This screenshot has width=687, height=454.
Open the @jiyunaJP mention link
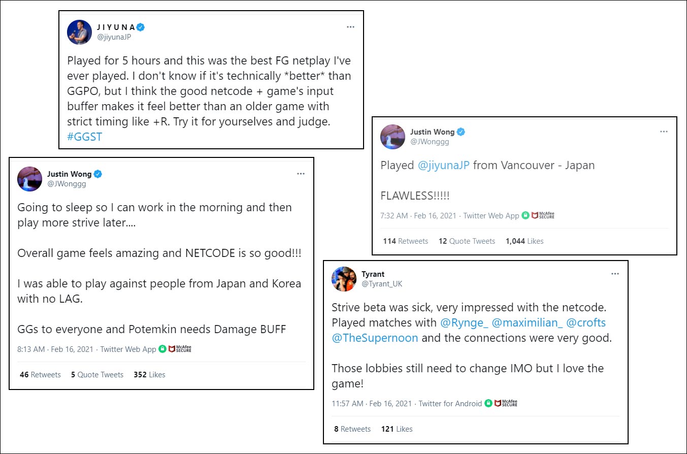click(444, 166)
